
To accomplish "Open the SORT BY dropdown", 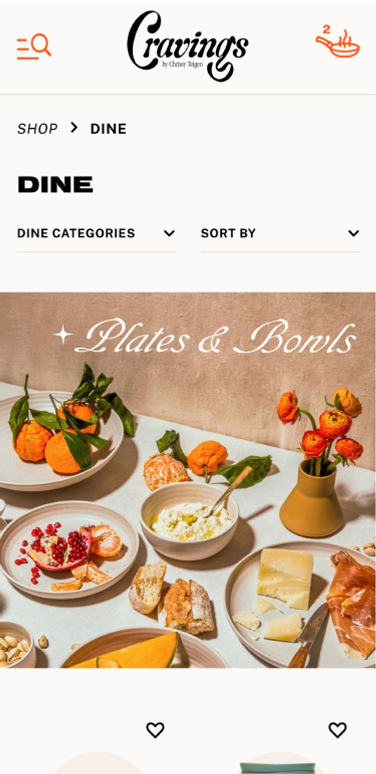I will [x=279, y=233].
